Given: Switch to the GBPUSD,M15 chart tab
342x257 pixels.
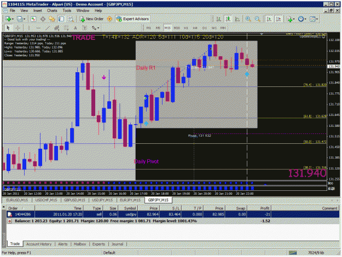Looking at the screenshot, I should point(74,200).
